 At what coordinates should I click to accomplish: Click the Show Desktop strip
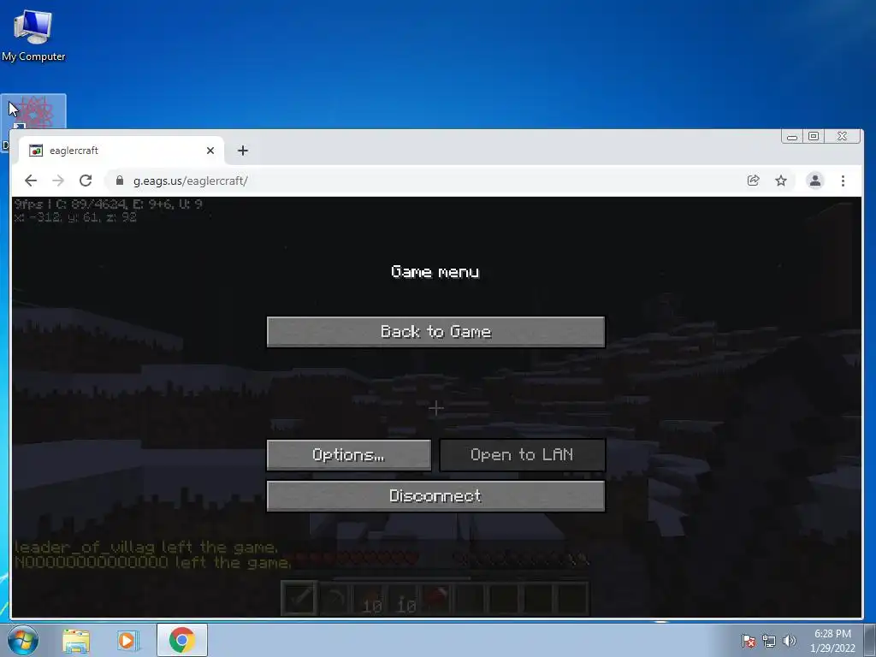[x=870, y=641]
